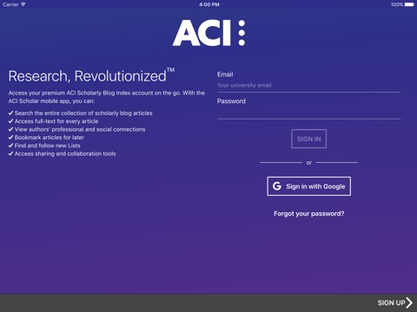Tap the Sign Up chevron arrow
This screenshot has height=312, width=417.
tap(409, 302)
